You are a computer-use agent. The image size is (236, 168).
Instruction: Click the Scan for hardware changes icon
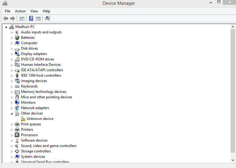pos(48,18)
